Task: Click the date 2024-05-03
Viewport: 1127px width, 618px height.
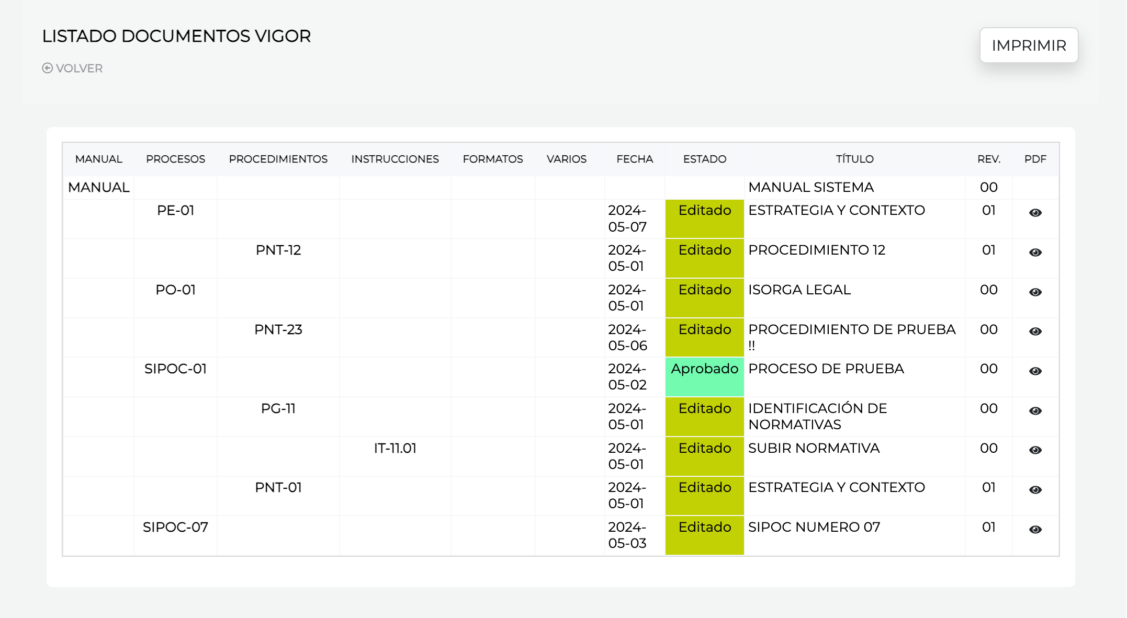Action: pyautogui.click(x=627, y=535)
